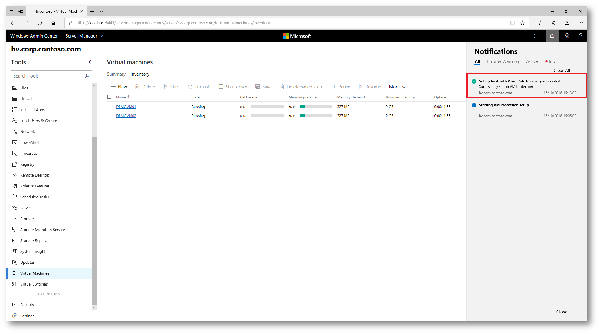Toggle the notifications bell icon
This screenshot has width=600, height=334.
[x=552, y=36]
